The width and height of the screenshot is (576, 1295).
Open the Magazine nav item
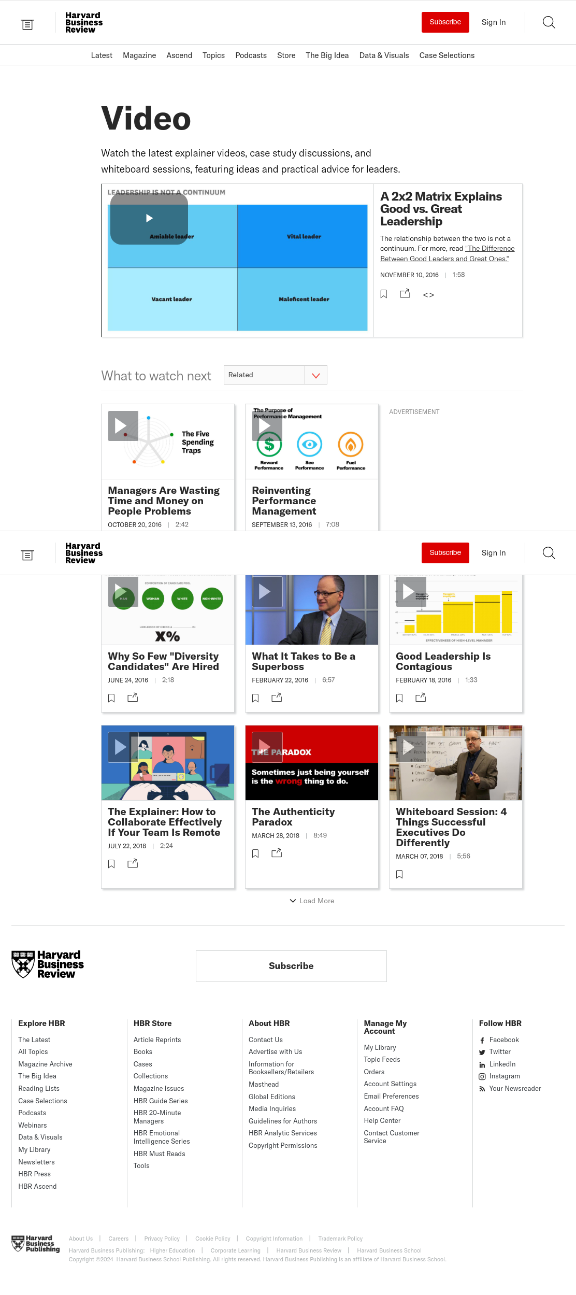(139, 55)
